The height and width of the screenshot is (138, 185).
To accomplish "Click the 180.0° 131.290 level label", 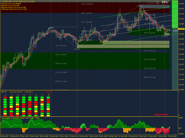I will pyautogui.click(x=150, y=77).
